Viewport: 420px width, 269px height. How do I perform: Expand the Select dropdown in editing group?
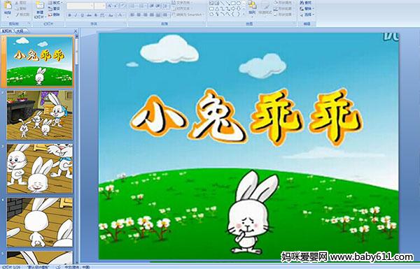[x=307, y=15]
